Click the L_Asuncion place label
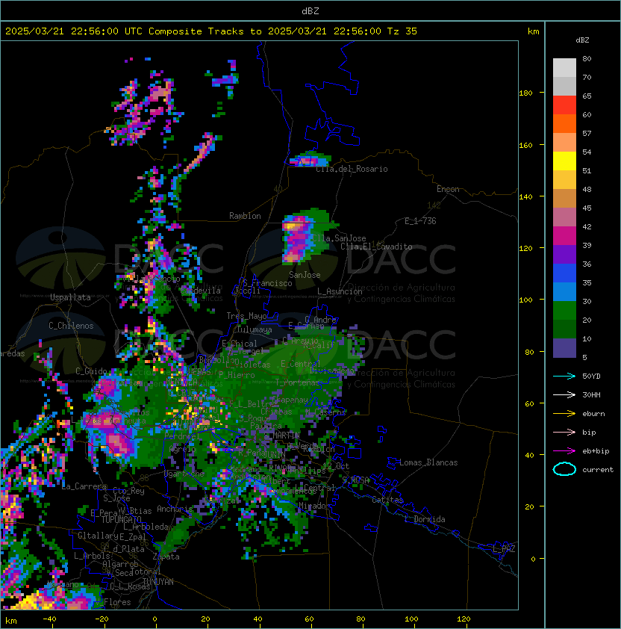Screen dimensions: 621x629 coord(340,291)
